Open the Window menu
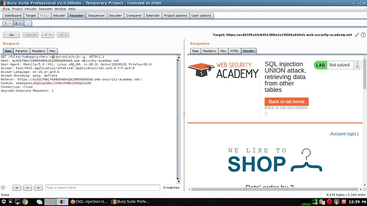This screenshot has width=367, height=206. pos(60,9)
